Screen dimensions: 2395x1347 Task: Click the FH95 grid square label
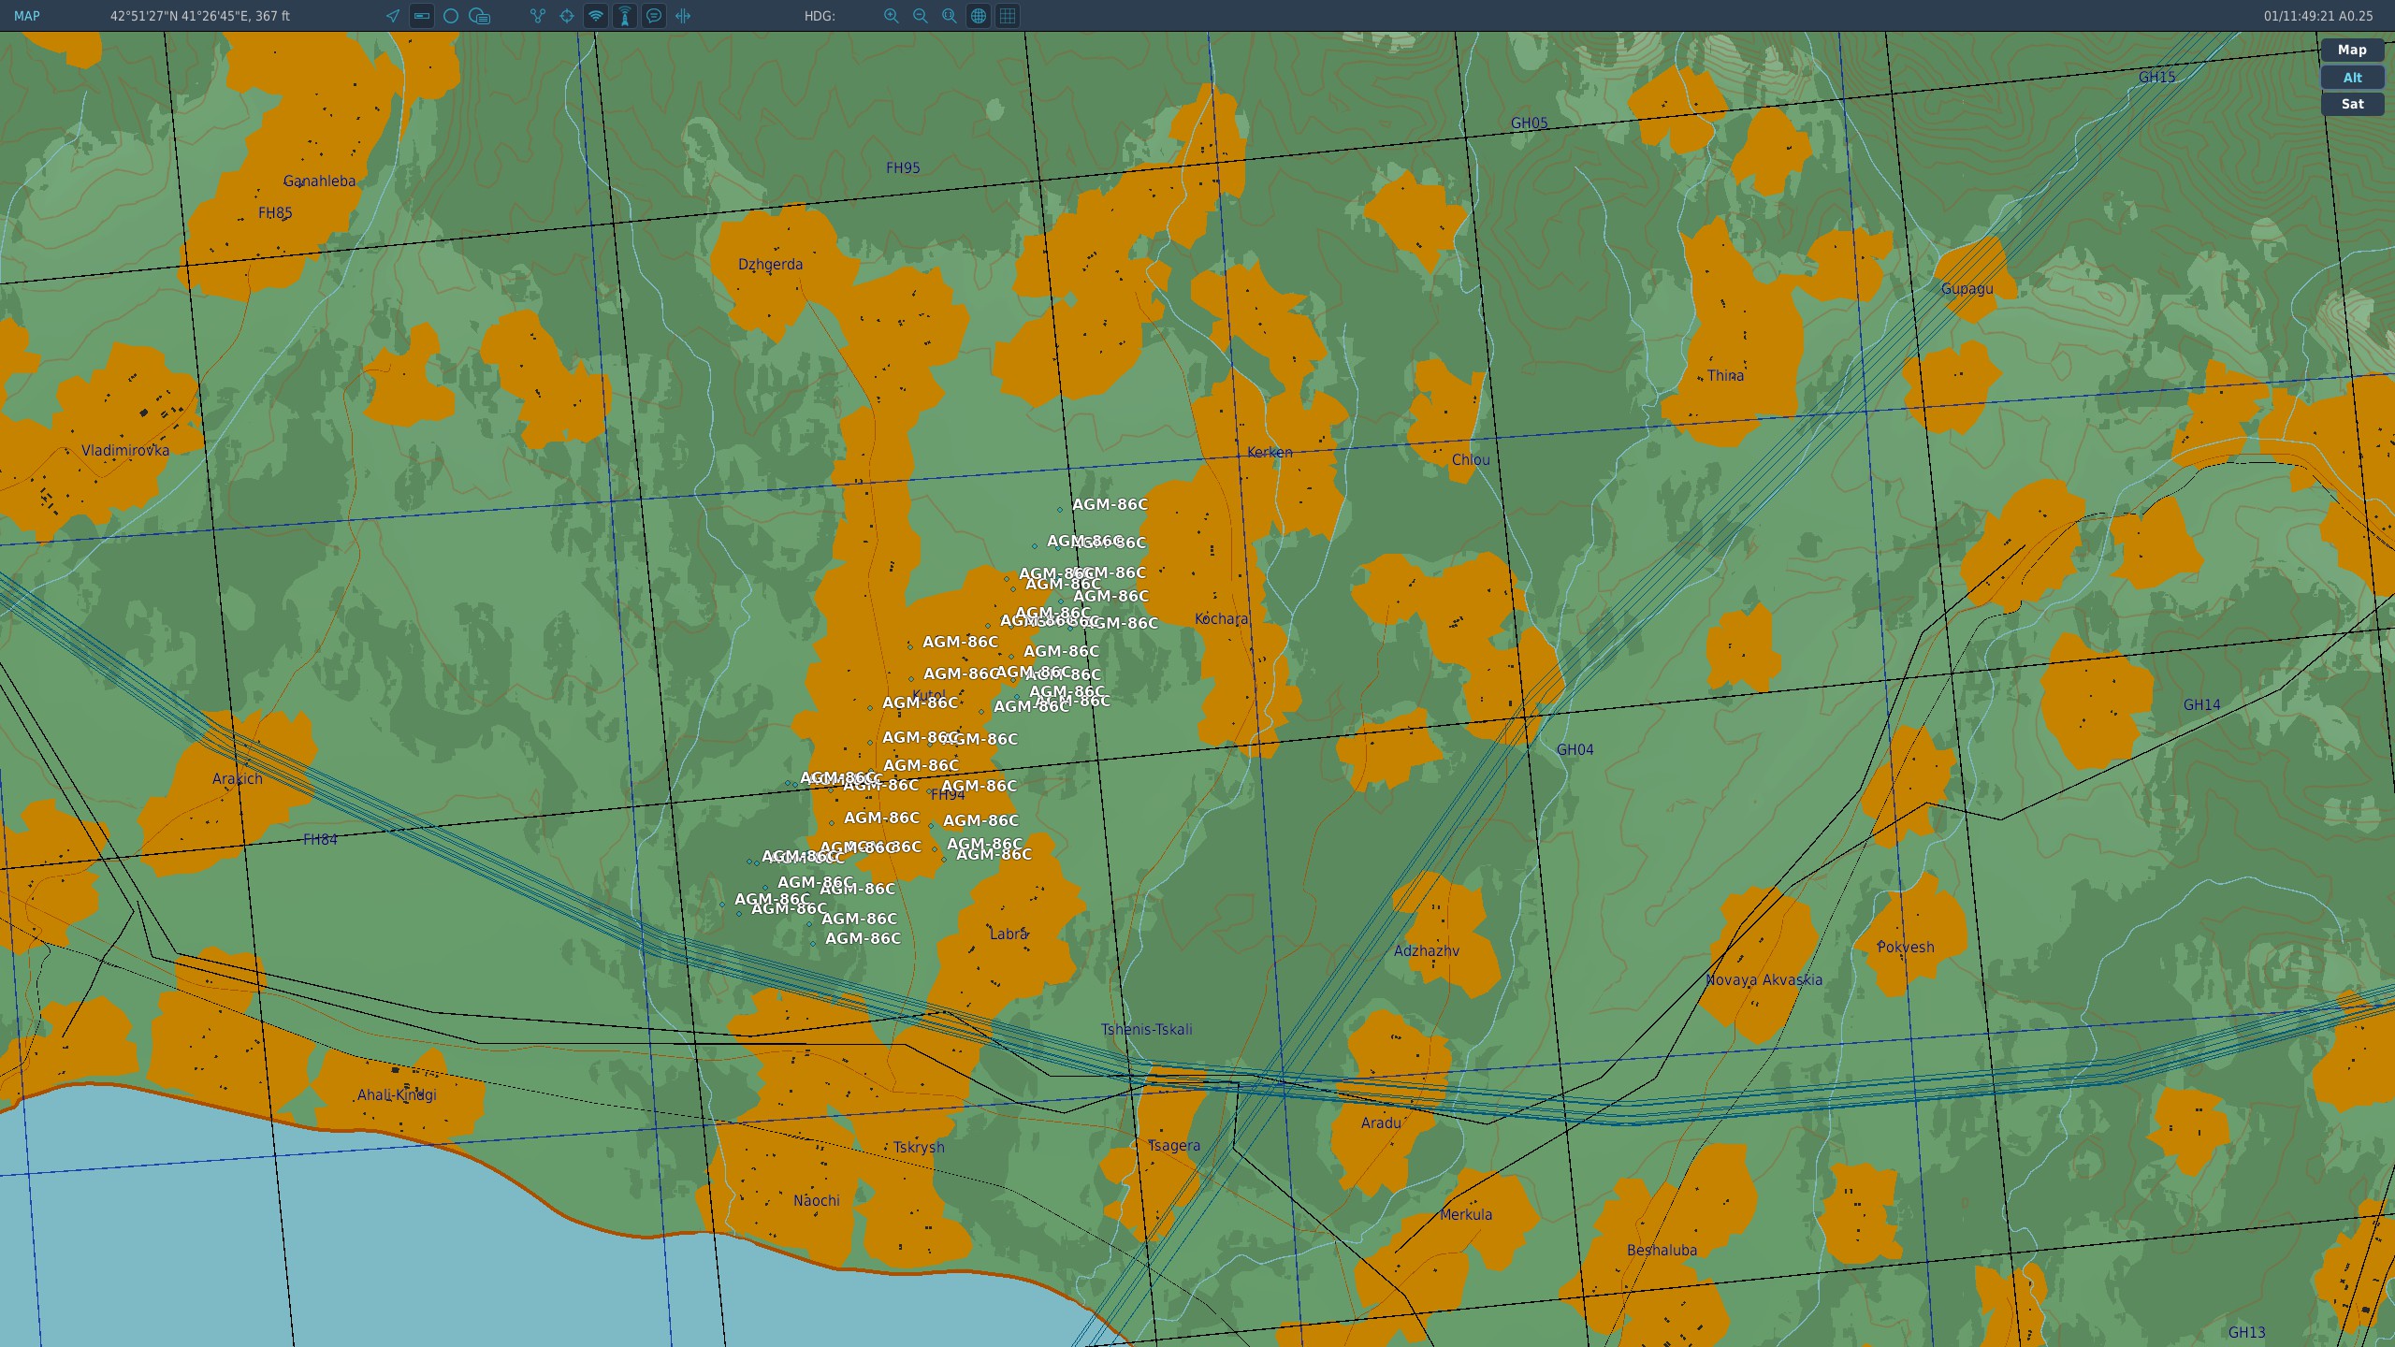[903, 168]
